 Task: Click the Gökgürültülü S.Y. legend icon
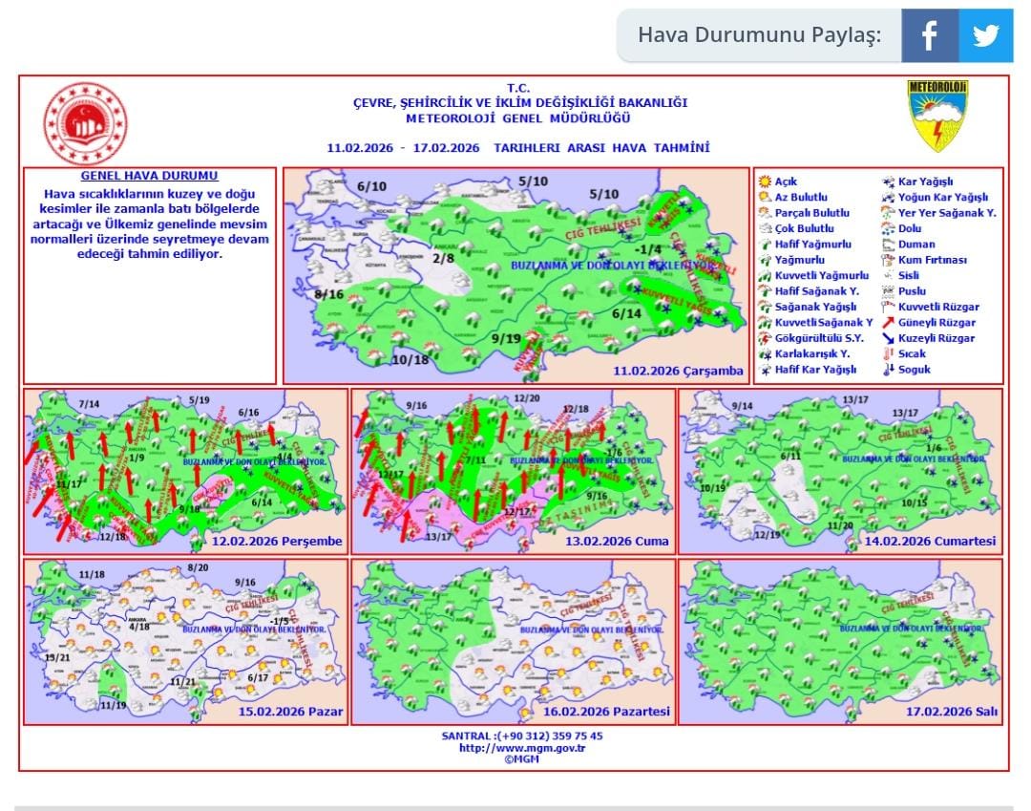coord(764,338)
